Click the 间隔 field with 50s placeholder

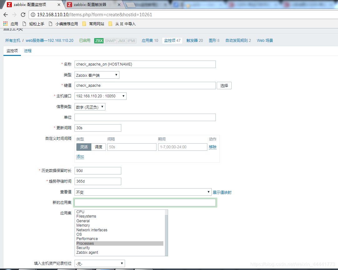click(132, 147)
